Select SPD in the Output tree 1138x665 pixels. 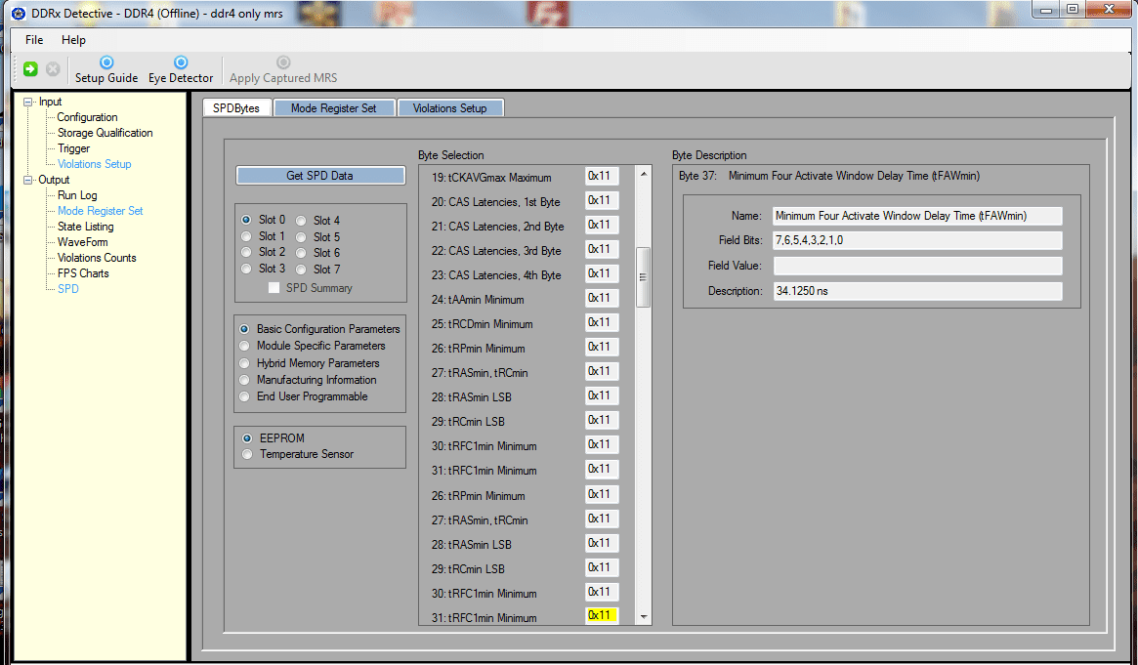[x=68, y=289]
